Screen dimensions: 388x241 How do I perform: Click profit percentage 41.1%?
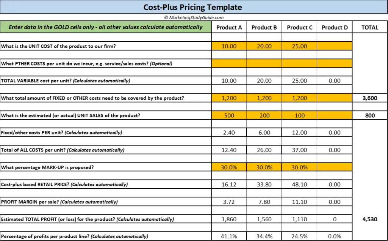pos(229,236)
